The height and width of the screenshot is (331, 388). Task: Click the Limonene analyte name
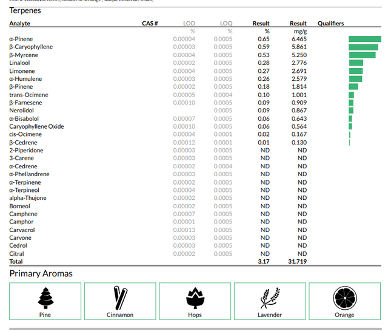(22, 71)
